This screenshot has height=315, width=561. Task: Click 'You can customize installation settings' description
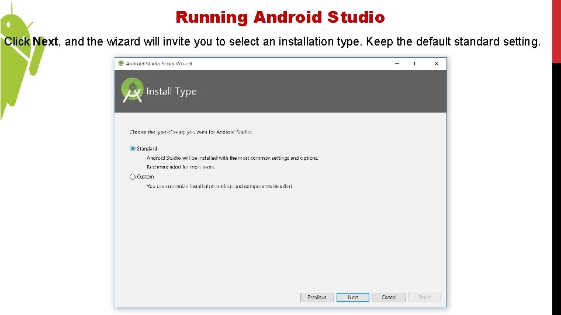click(219, 186)
